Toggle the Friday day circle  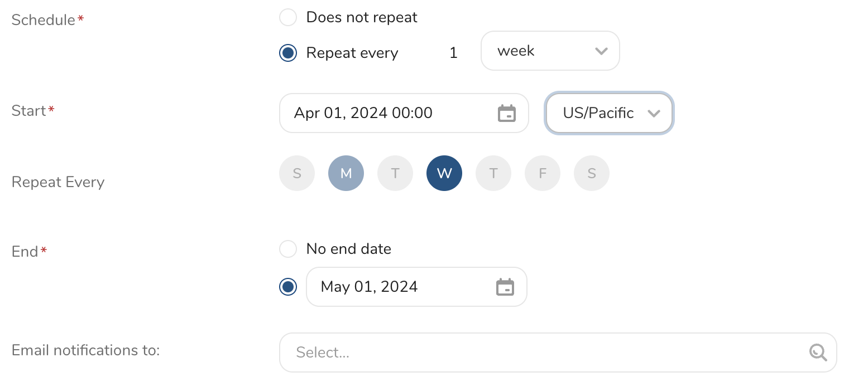(543, 173)
